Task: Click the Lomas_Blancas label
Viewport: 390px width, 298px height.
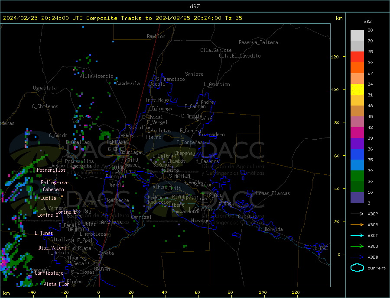Action: 273,193
